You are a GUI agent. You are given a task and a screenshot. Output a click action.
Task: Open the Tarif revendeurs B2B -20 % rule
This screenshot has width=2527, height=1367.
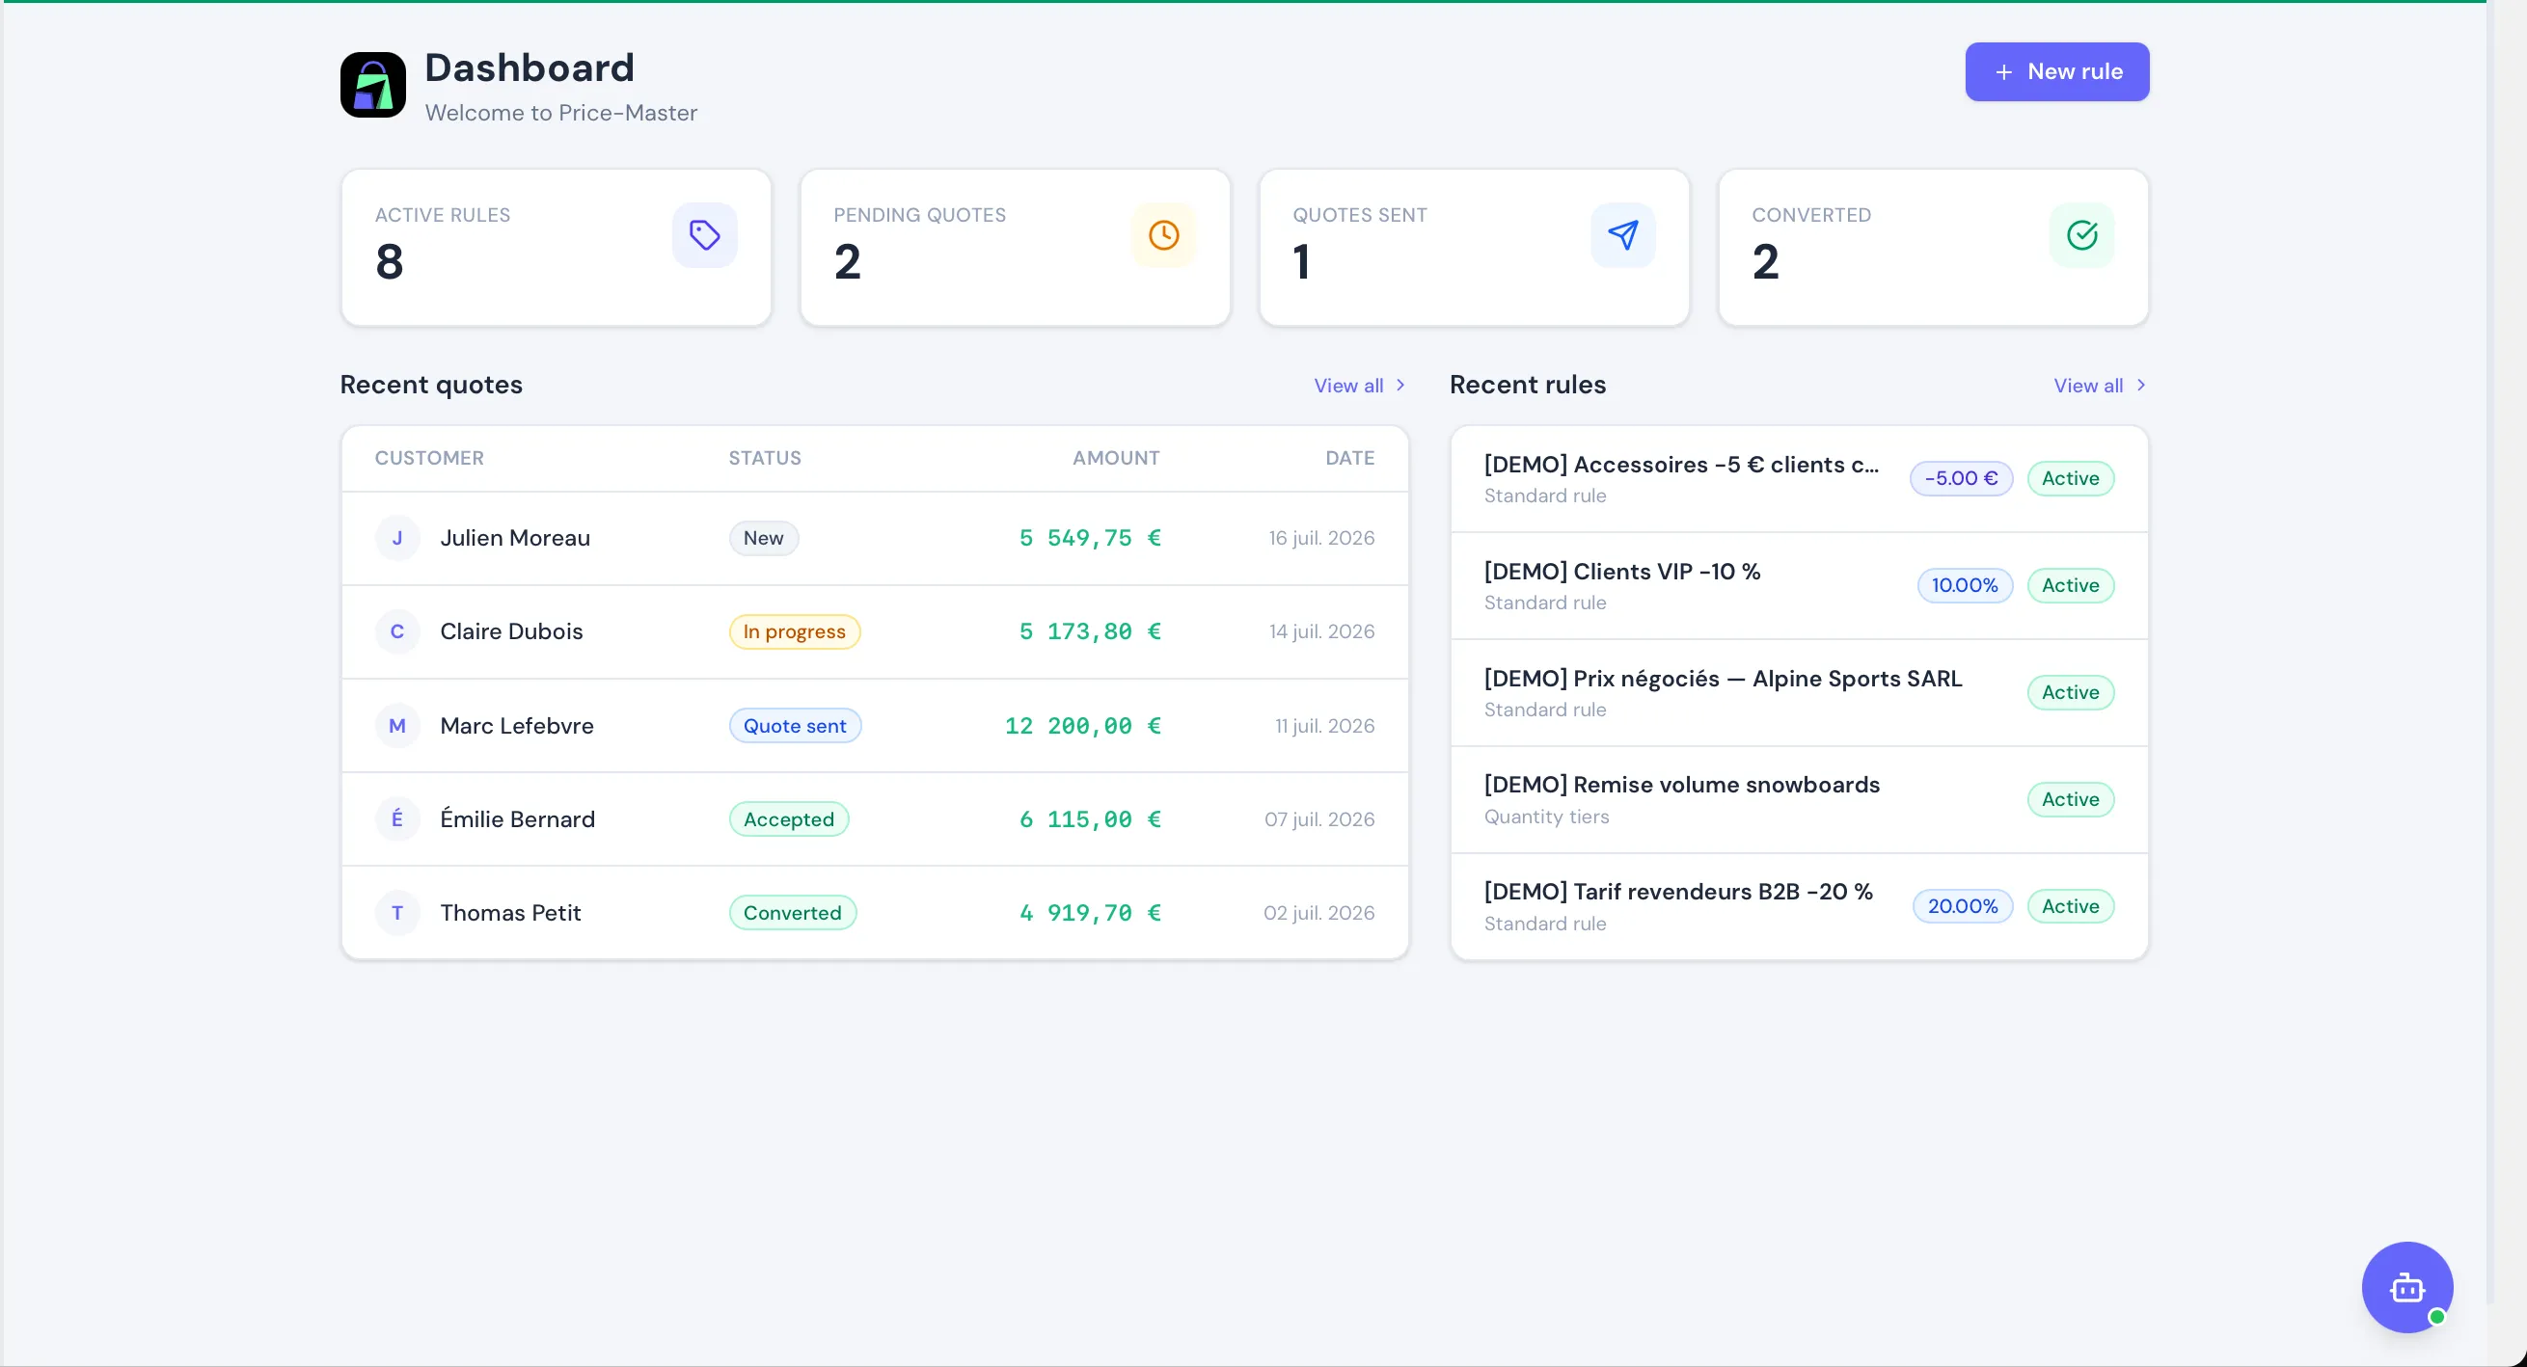[x=1799, y=906]
